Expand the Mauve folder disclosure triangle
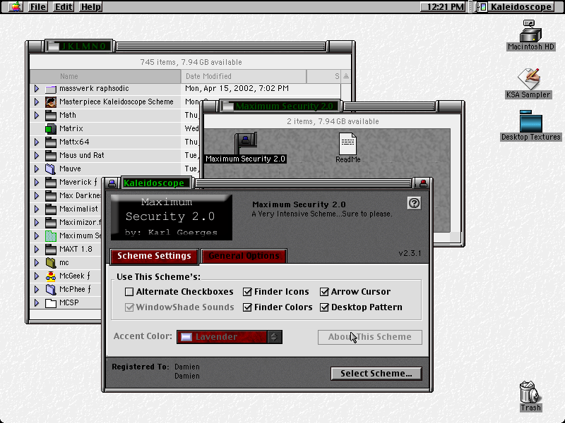The height and width of the screenshot is (423, 565). [x=37, y=169]
